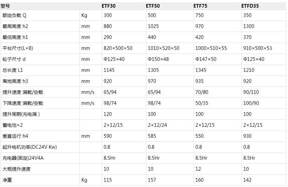Click the 2×12/24 battery value
288x187 pixels.
(157, 125)
